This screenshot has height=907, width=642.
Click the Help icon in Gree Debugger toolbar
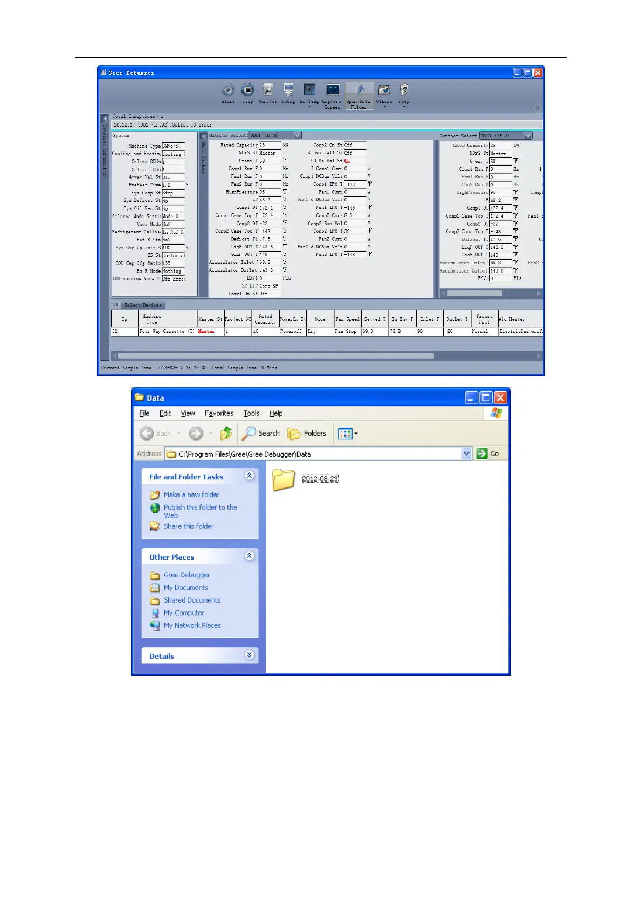404,90
